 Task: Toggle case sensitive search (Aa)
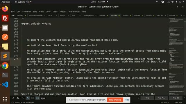[18, 98]
